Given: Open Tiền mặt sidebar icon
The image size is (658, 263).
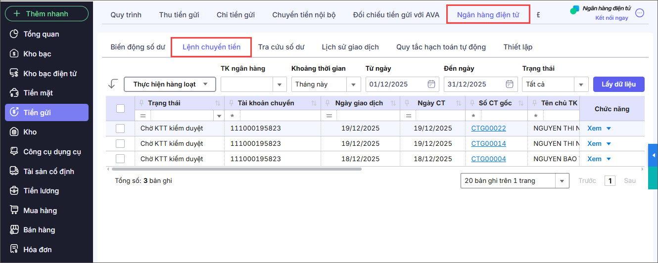Looking at the screenshot, I should [x=14, y=93].
